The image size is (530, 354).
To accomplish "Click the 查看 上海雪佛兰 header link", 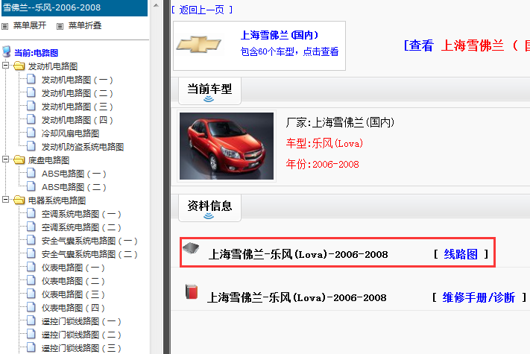I will (x=467, y=45).
